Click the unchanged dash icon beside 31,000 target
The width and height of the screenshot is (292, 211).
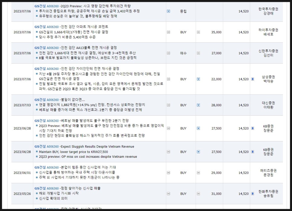click(199, 194)
